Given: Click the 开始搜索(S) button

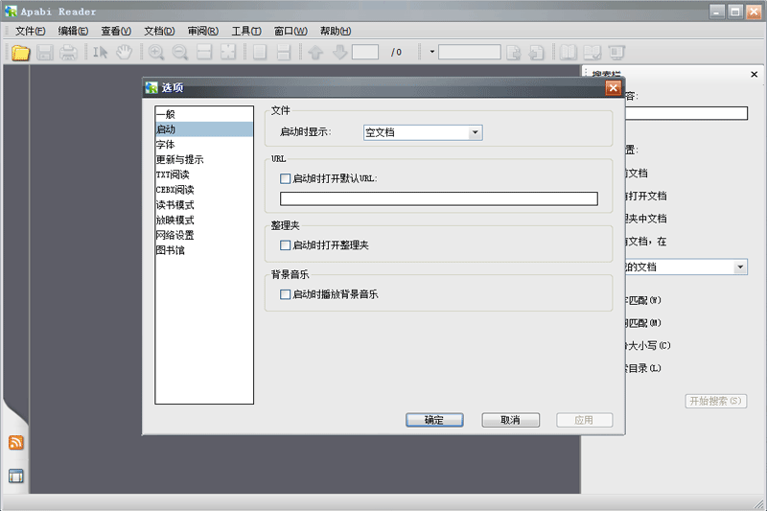Looking at the screenshot, I should tap(715, 401).
